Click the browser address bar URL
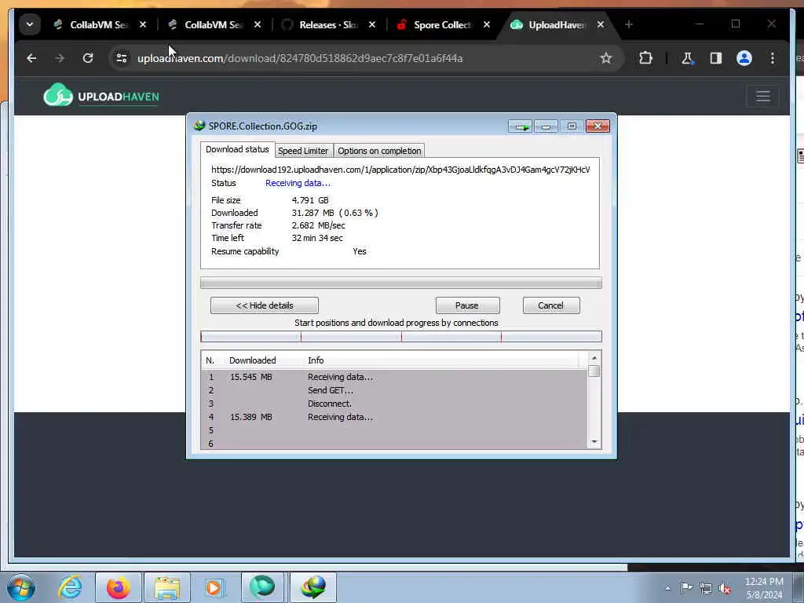Image resolution: width=804 pixels, height=603 pixels. click(300, 58)
